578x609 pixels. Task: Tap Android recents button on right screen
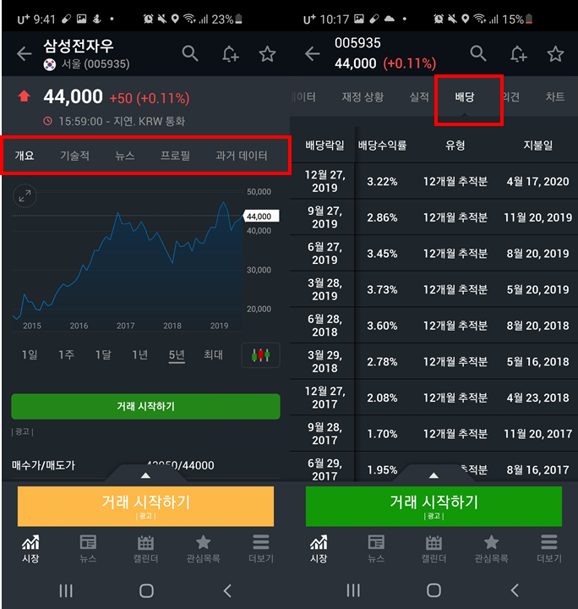(353, 590)
